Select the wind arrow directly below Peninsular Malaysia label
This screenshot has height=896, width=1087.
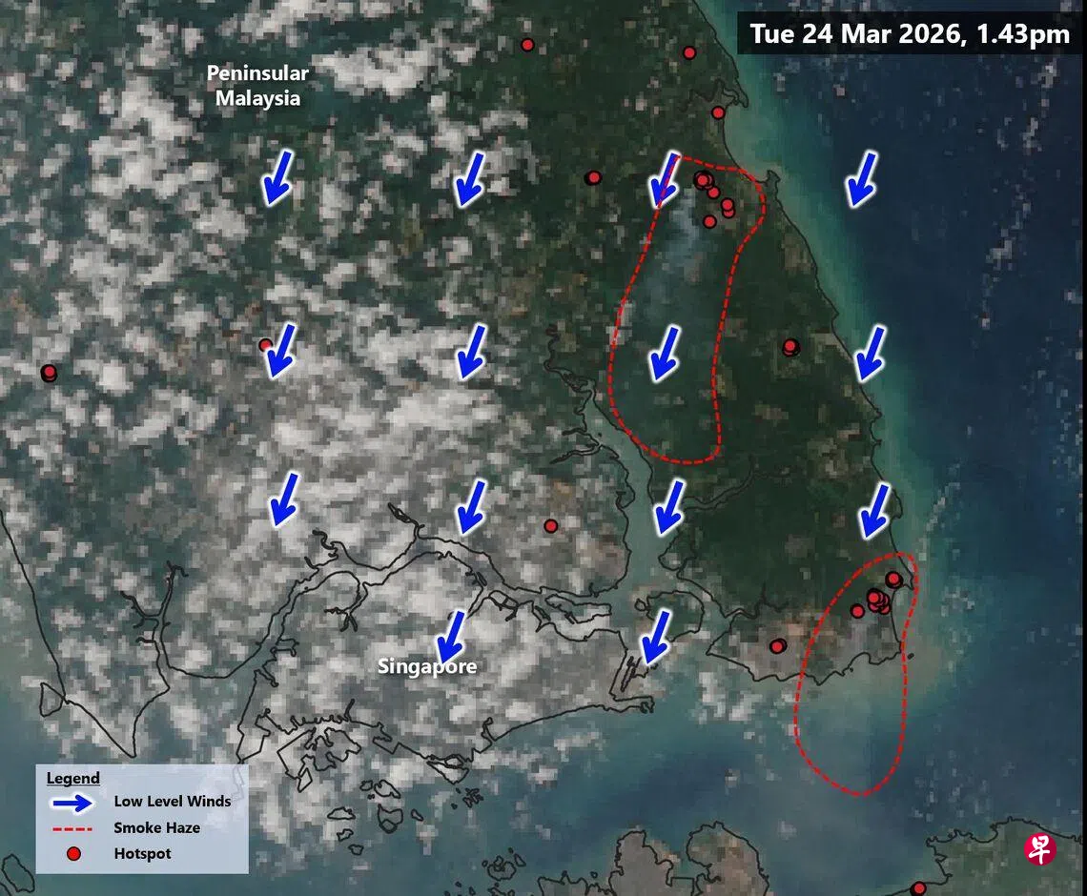tap(277, 177)
